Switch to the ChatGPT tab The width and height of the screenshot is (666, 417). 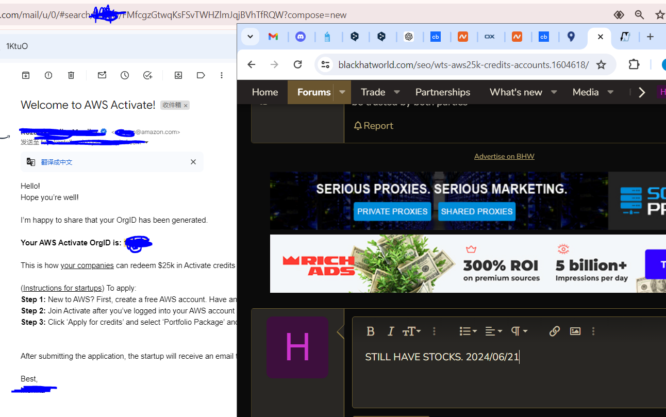[409, 37]
